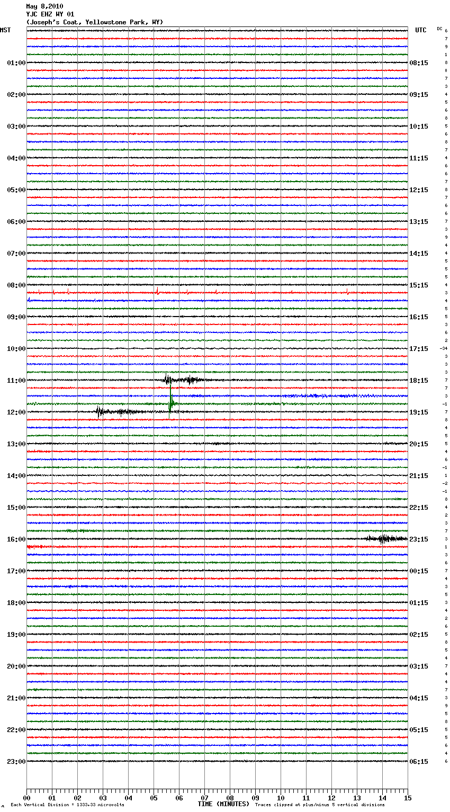Select the 14:00 MST time label
Screen dimensions: 450x812
16,476
